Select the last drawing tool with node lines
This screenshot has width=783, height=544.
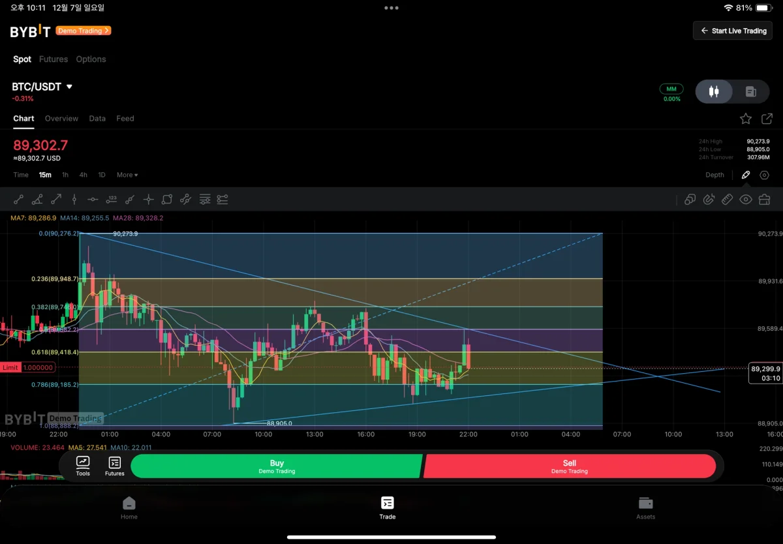(223, 200)
